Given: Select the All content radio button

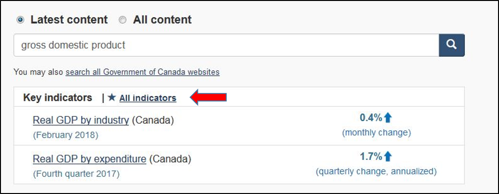Looking at the screenshot, I should pos(122,20).
